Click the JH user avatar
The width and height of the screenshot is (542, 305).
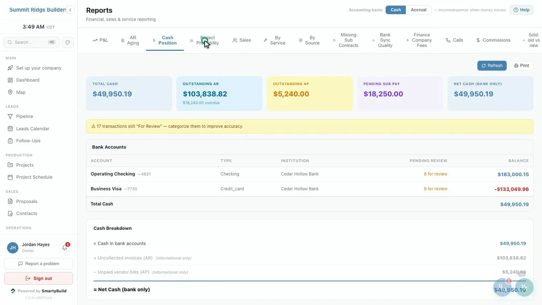[x=13, y=248]
